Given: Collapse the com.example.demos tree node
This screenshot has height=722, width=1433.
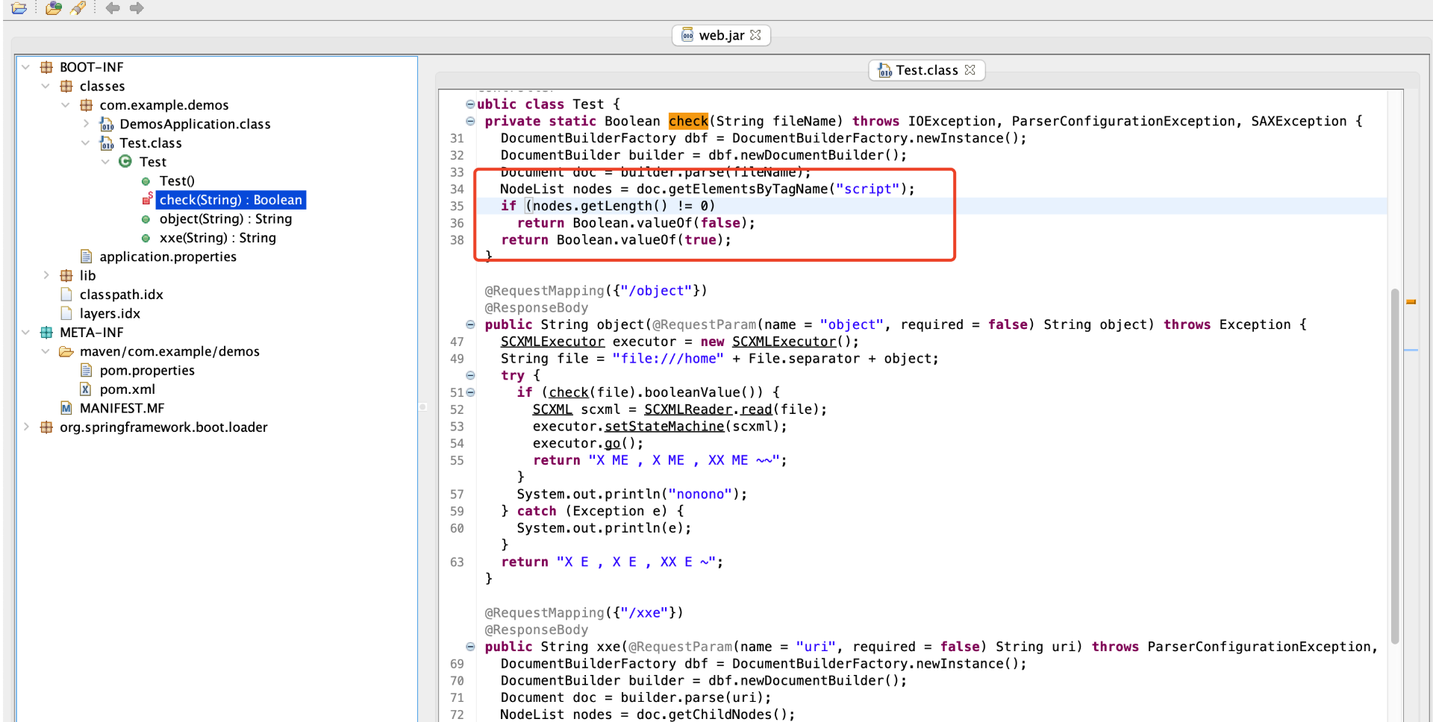Looking at the screenshot, I should (66, 105).
